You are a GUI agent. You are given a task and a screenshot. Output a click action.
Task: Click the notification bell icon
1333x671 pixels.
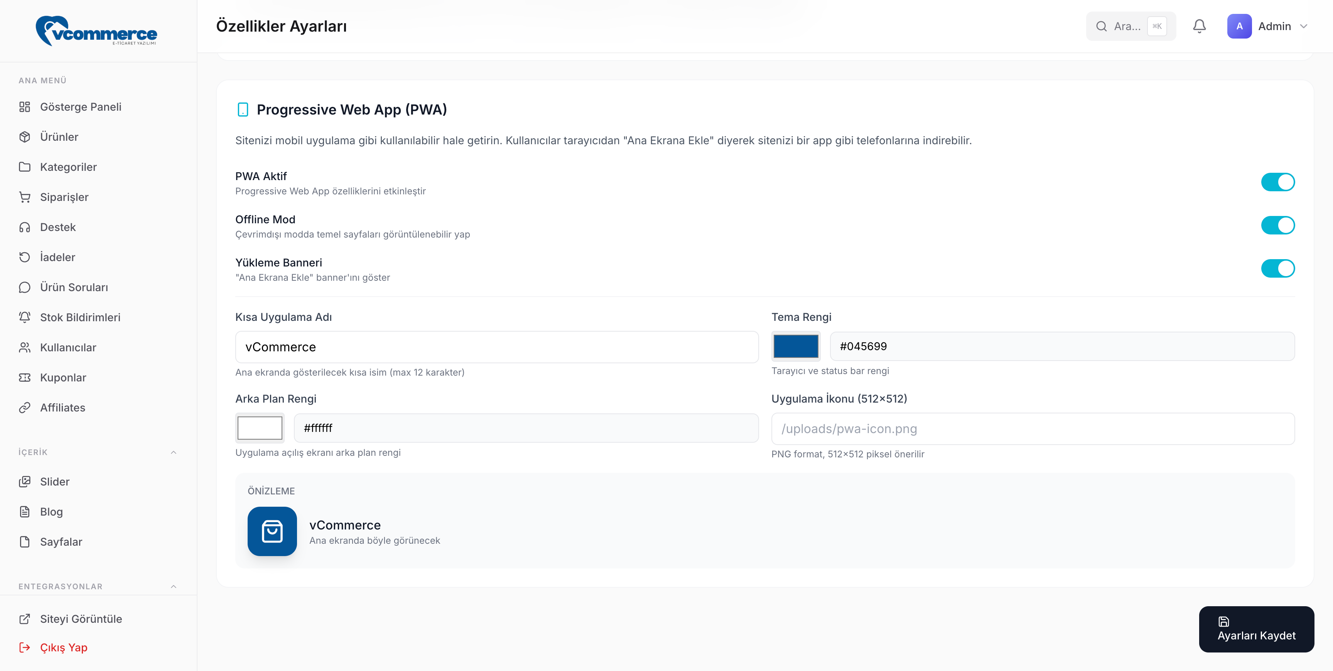[1199, 26]
